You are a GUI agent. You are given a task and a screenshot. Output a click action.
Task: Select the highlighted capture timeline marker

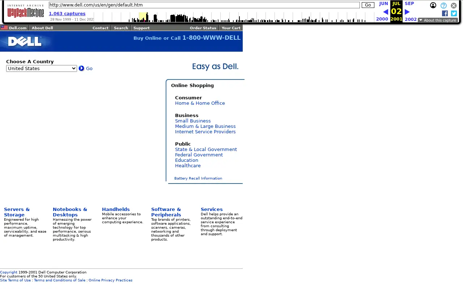pyautogui.click(x=143, y=17)
